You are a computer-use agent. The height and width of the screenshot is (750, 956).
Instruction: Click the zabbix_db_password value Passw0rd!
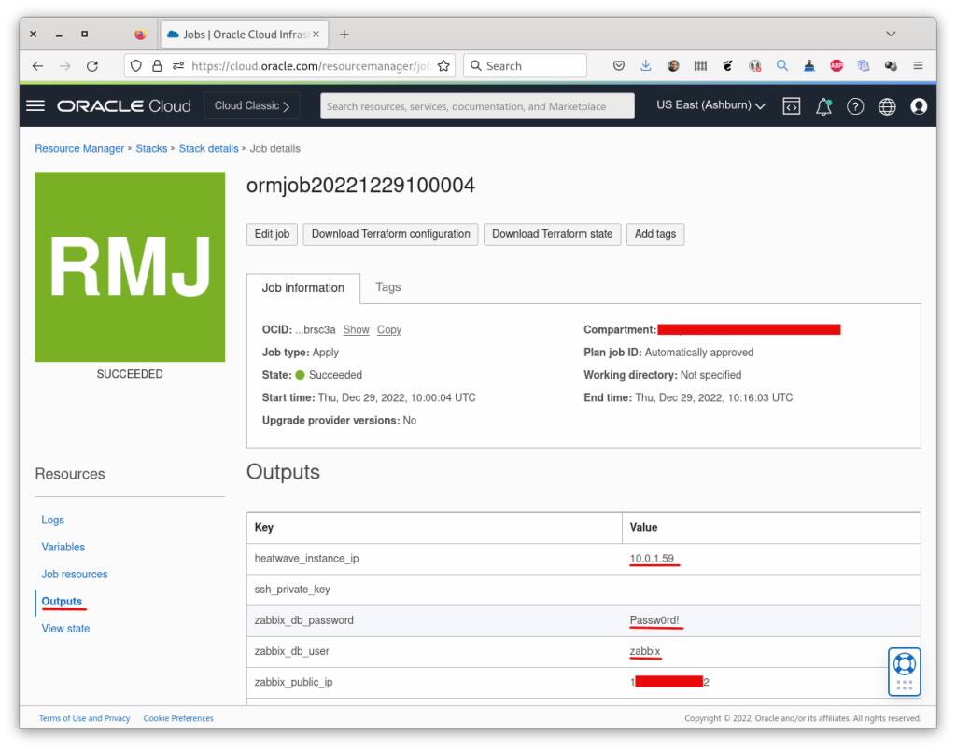pyautogui.click(x=654, y=621)
